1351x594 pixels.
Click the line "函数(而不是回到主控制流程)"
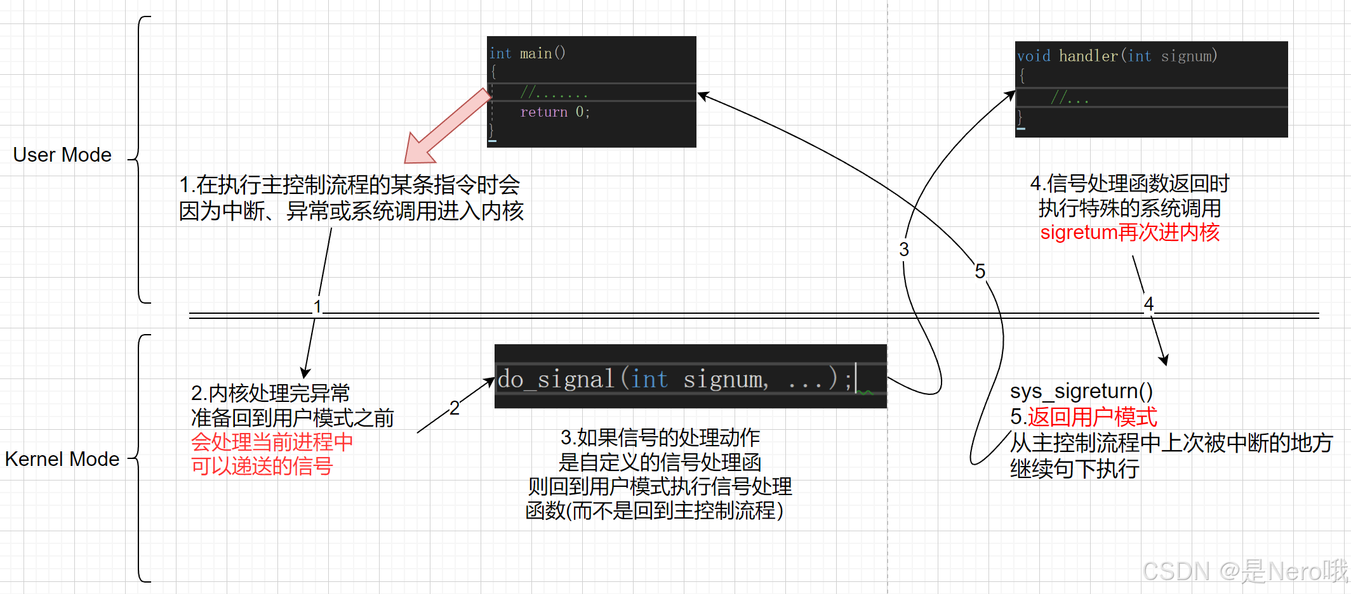pos(655,510)
